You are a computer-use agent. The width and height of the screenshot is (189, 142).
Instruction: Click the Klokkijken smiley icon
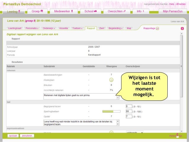[x=111, y=80]
